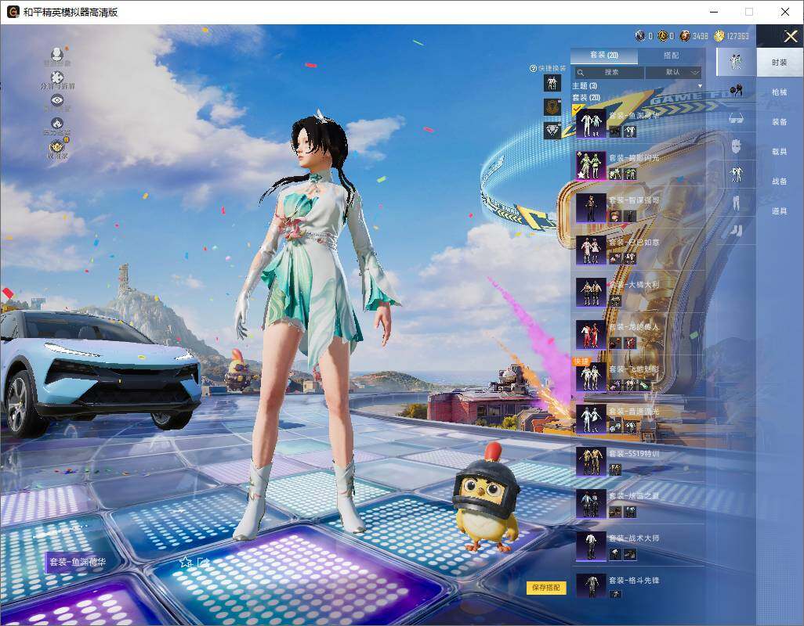Click the helmeted chick pet

(x=486, y=499)
